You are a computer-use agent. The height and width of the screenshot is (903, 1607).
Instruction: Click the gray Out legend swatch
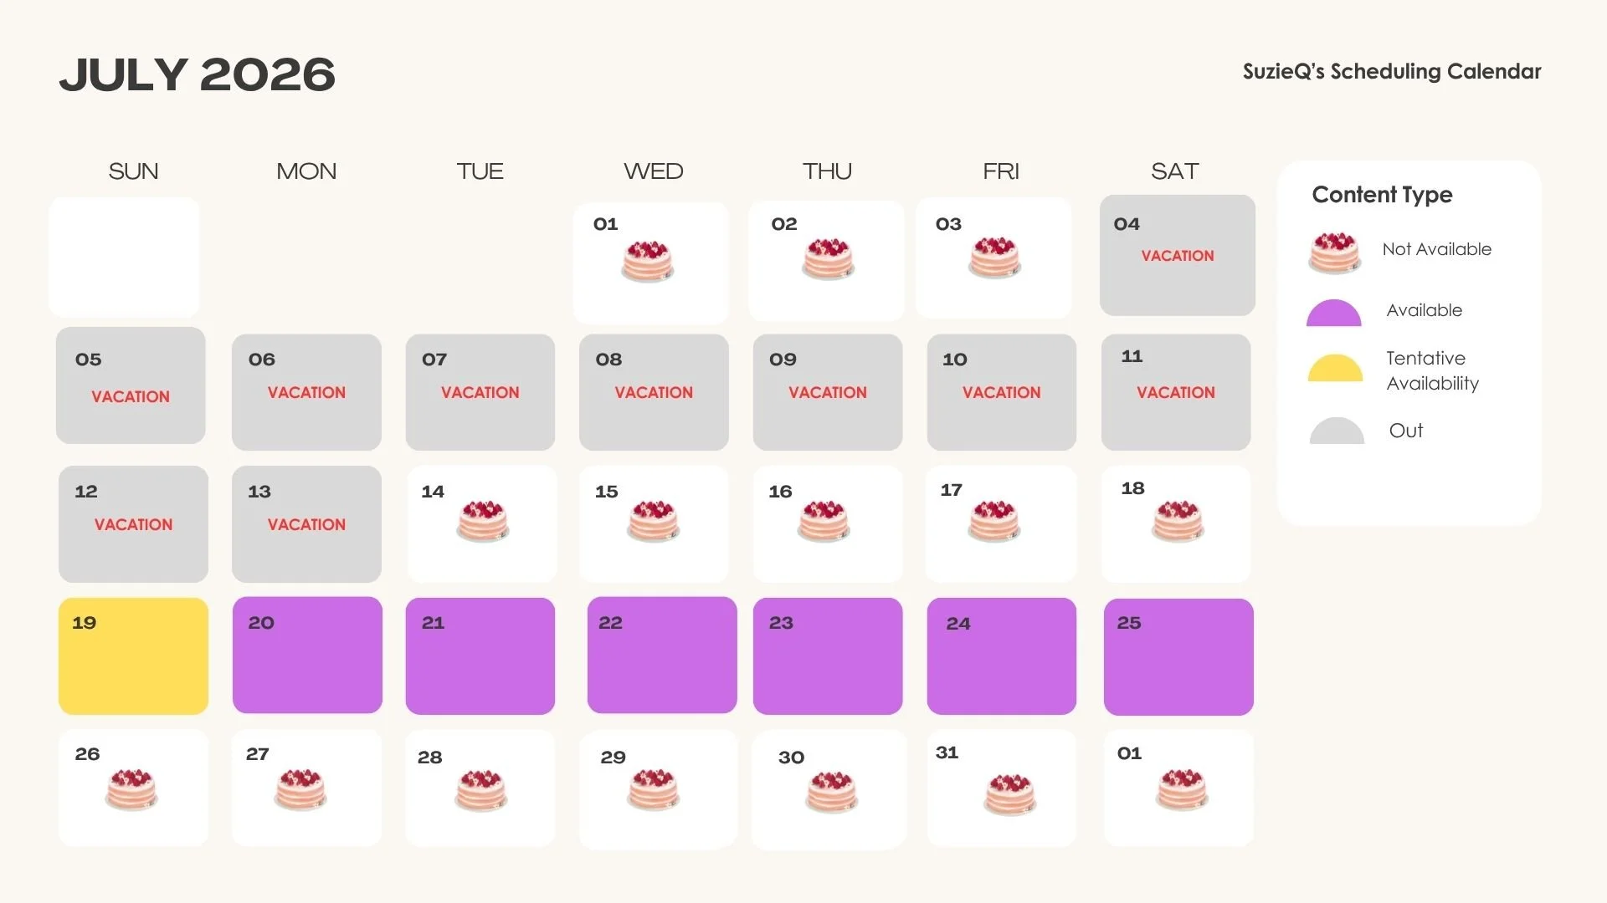[1337, 431]
